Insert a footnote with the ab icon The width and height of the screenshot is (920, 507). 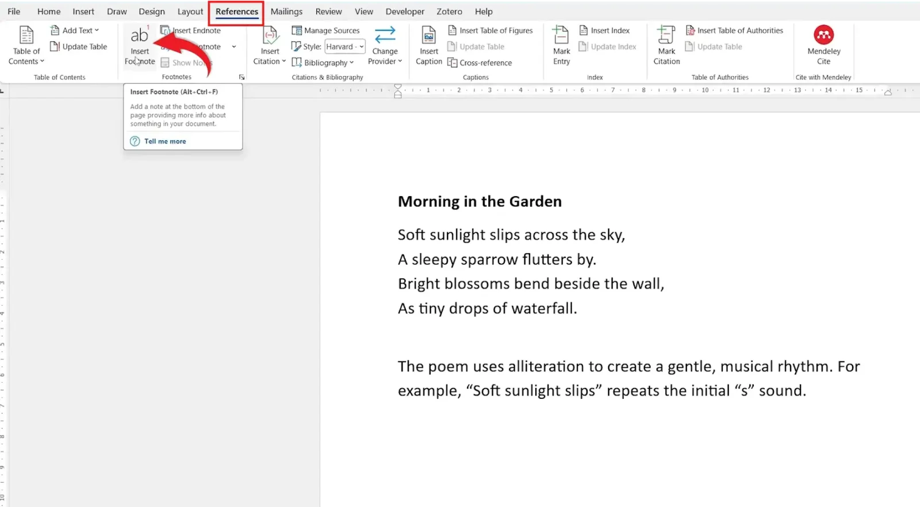pyautogui.click(x=140, y=45)
